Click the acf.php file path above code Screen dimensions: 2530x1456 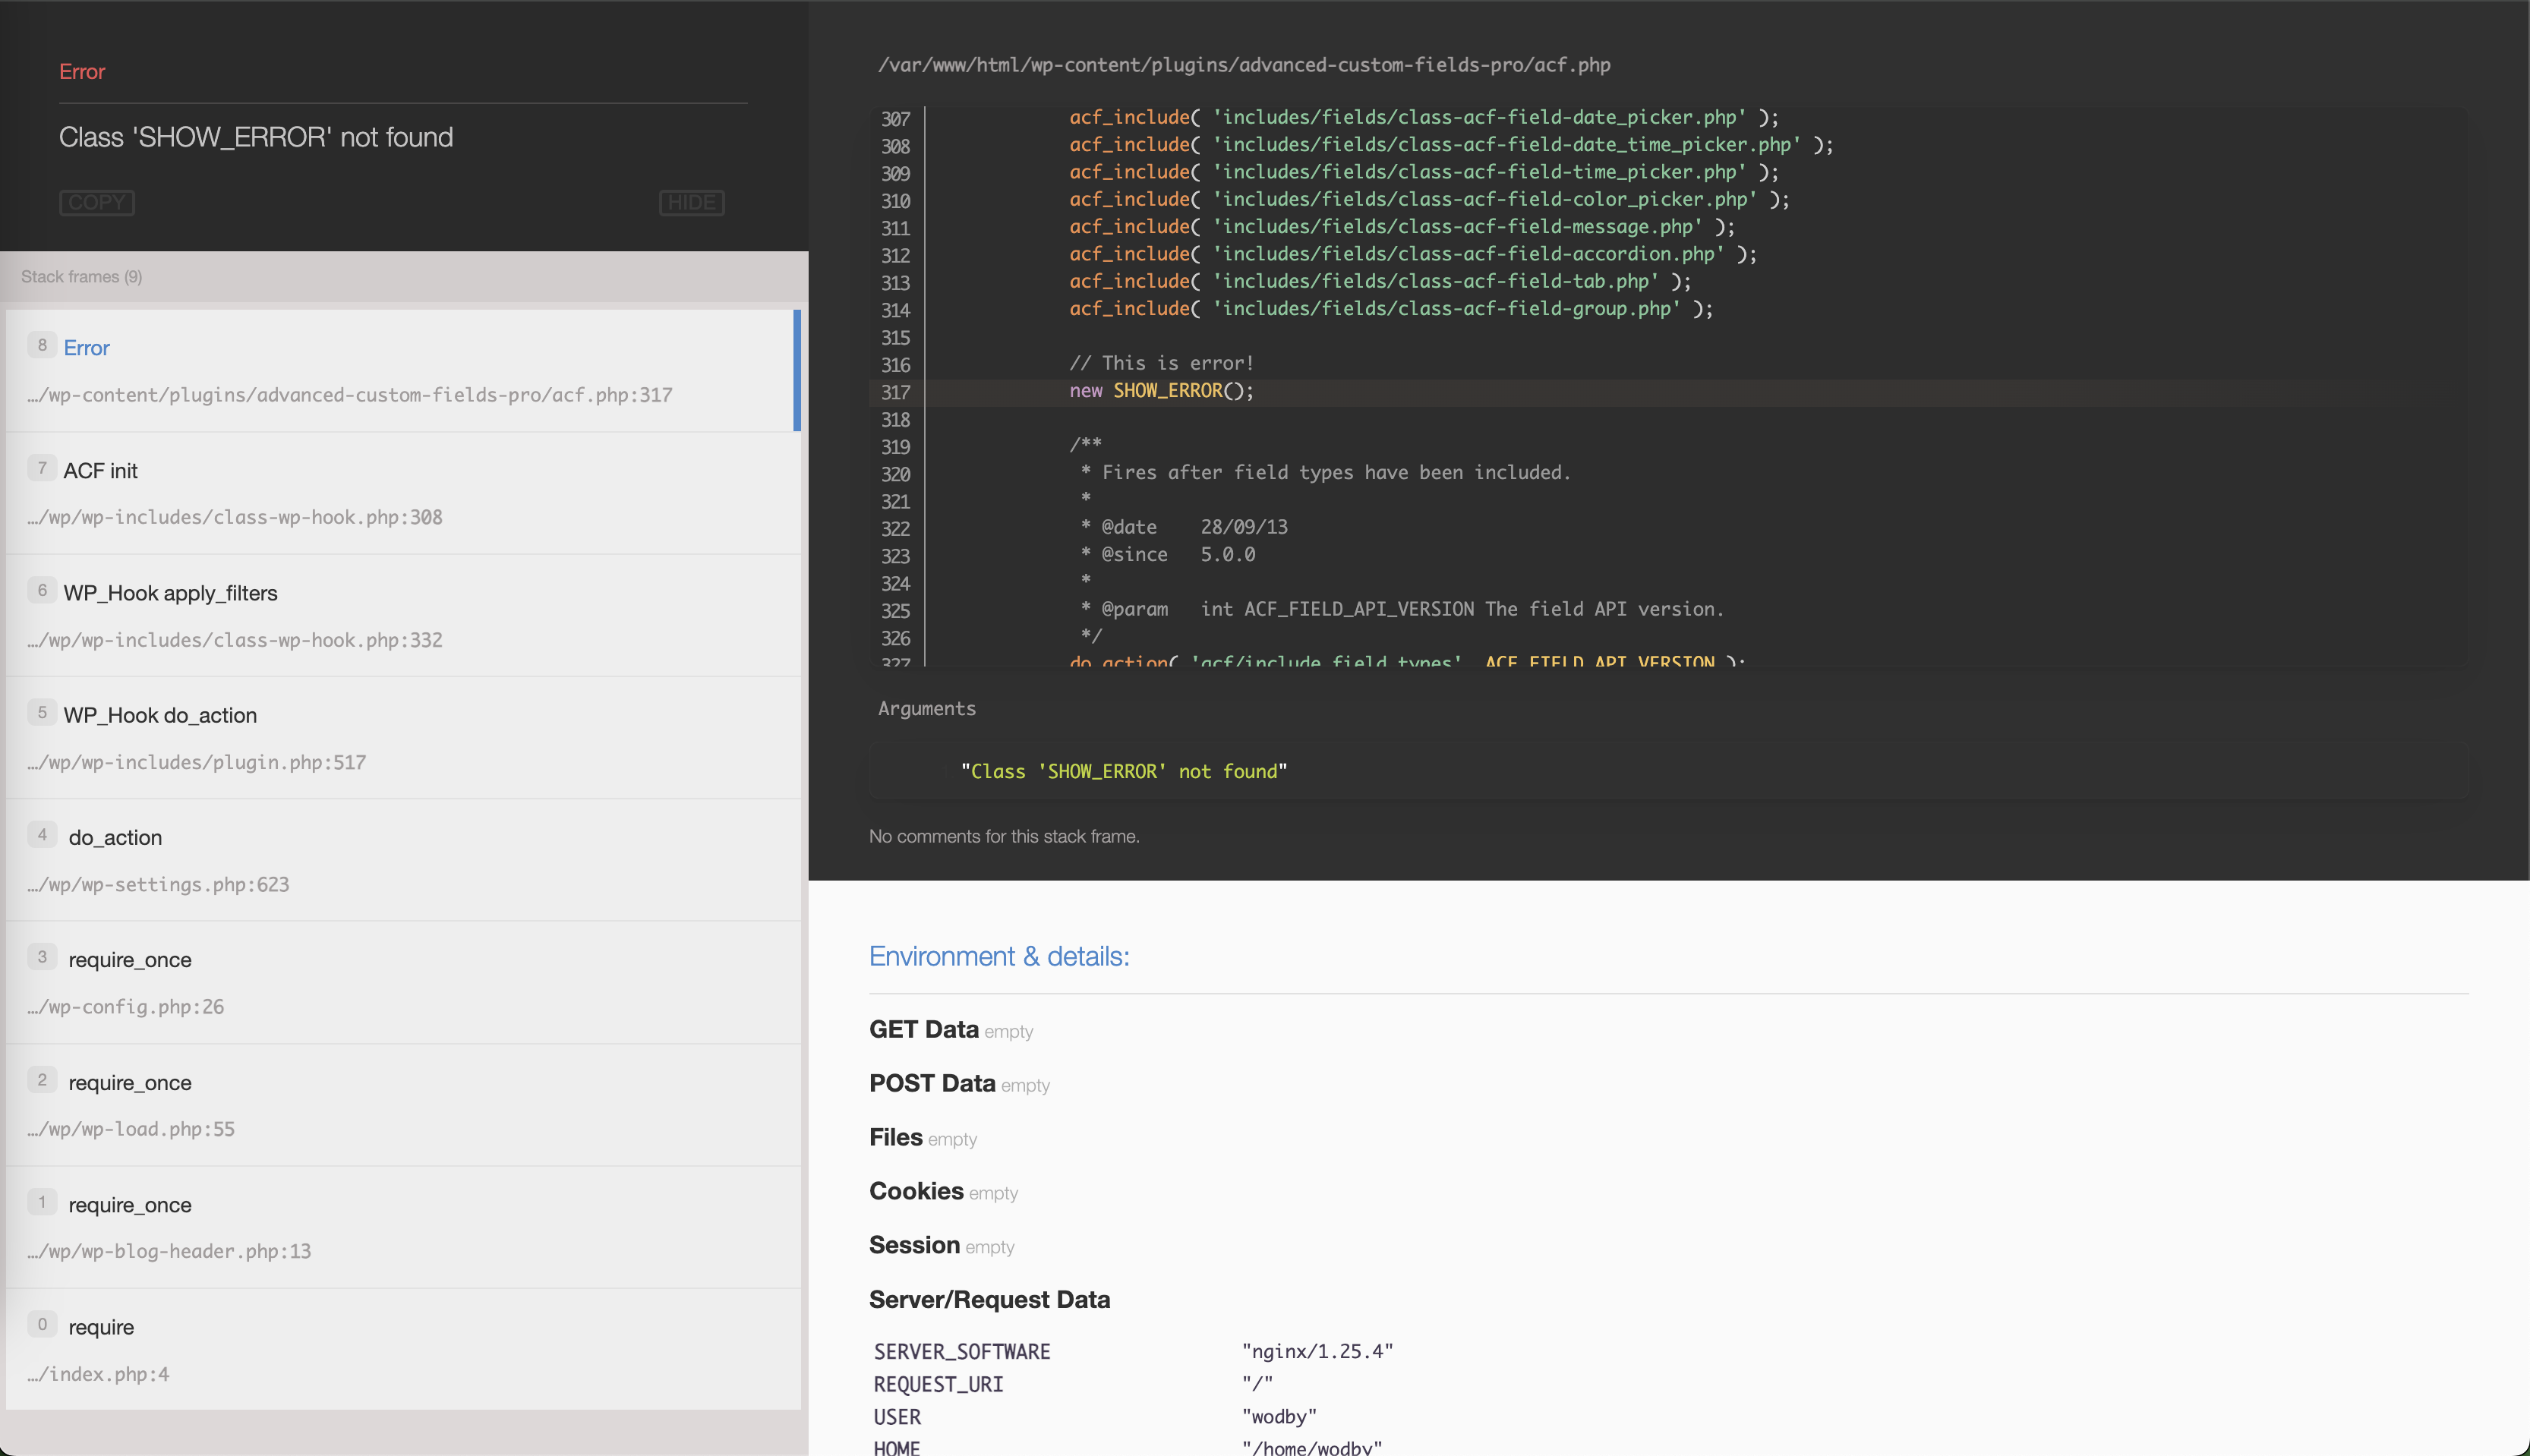tap(1243, 65)
